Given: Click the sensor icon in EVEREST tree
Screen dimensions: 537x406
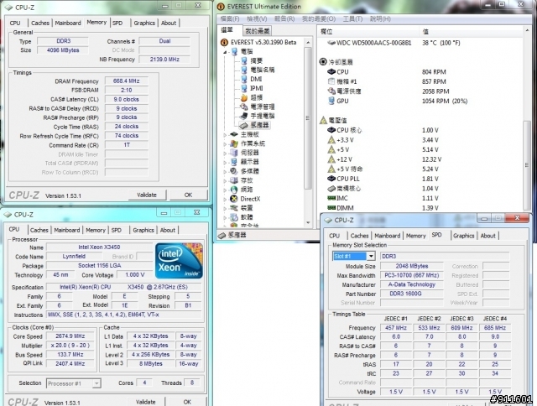Looking at the screenshot, I should [x=244, y=125].
